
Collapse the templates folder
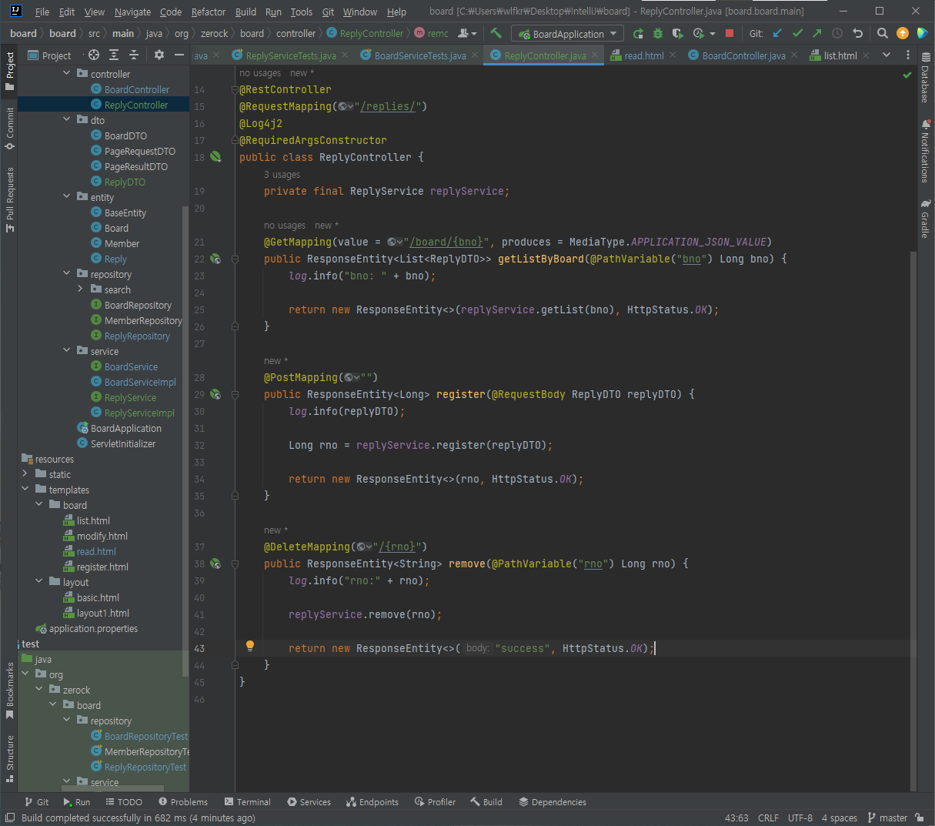tap(25, 489)
